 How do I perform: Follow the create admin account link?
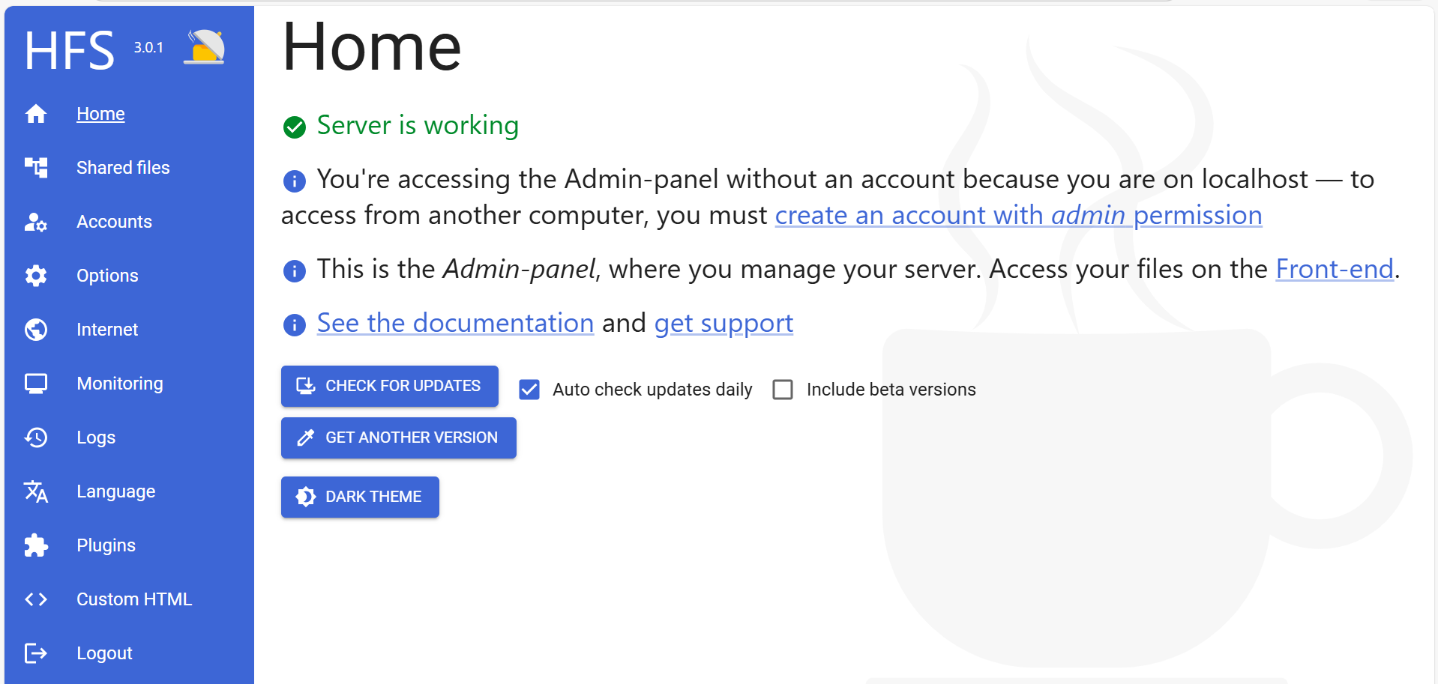tap(1018, 216)
